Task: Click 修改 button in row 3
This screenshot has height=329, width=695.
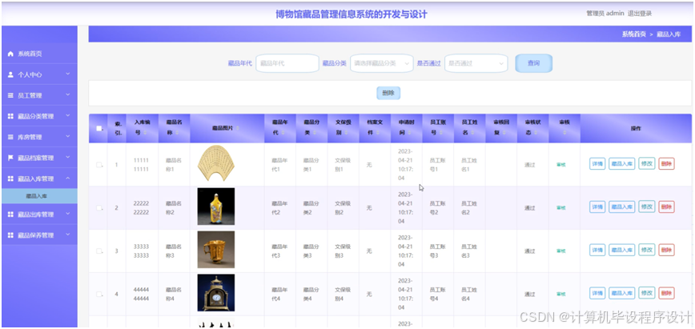Action: (647, 250)
